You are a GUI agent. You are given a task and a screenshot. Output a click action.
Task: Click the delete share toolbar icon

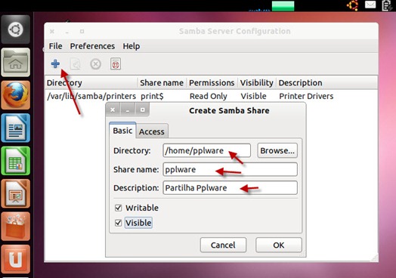(95, 64)
